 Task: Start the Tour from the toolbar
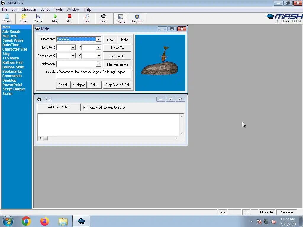click(104, 19)
